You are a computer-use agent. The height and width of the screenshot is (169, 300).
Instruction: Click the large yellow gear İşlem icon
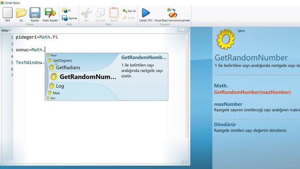225,39
